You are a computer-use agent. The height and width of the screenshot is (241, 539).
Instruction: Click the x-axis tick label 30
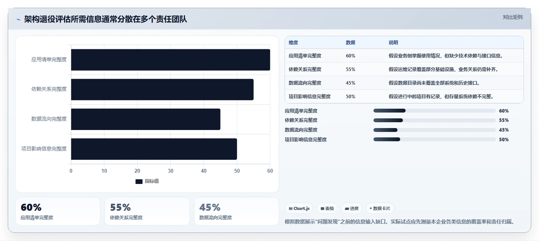click(x=171, y=171)
